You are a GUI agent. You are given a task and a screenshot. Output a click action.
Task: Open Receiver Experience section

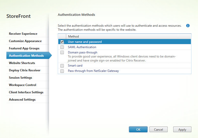[27, 34]
